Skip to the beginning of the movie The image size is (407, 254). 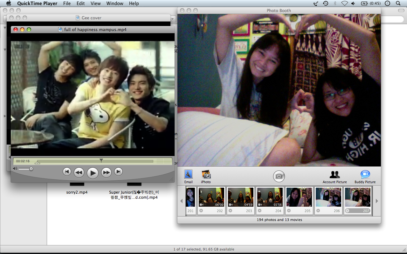point(67,172)
